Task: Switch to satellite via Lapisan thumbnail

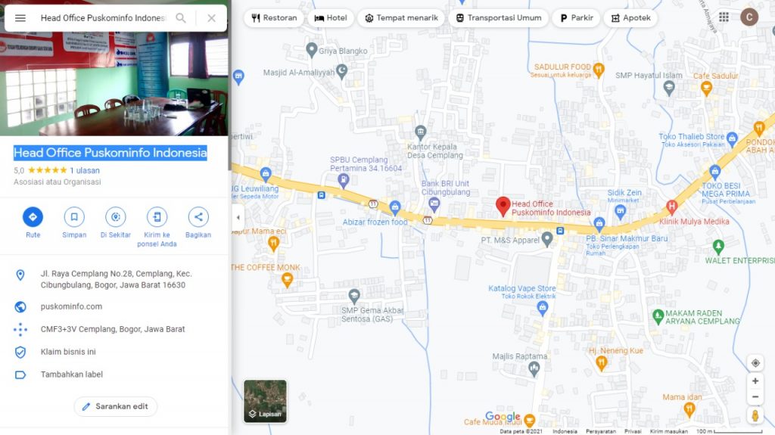Action: (x=265, y=401)
